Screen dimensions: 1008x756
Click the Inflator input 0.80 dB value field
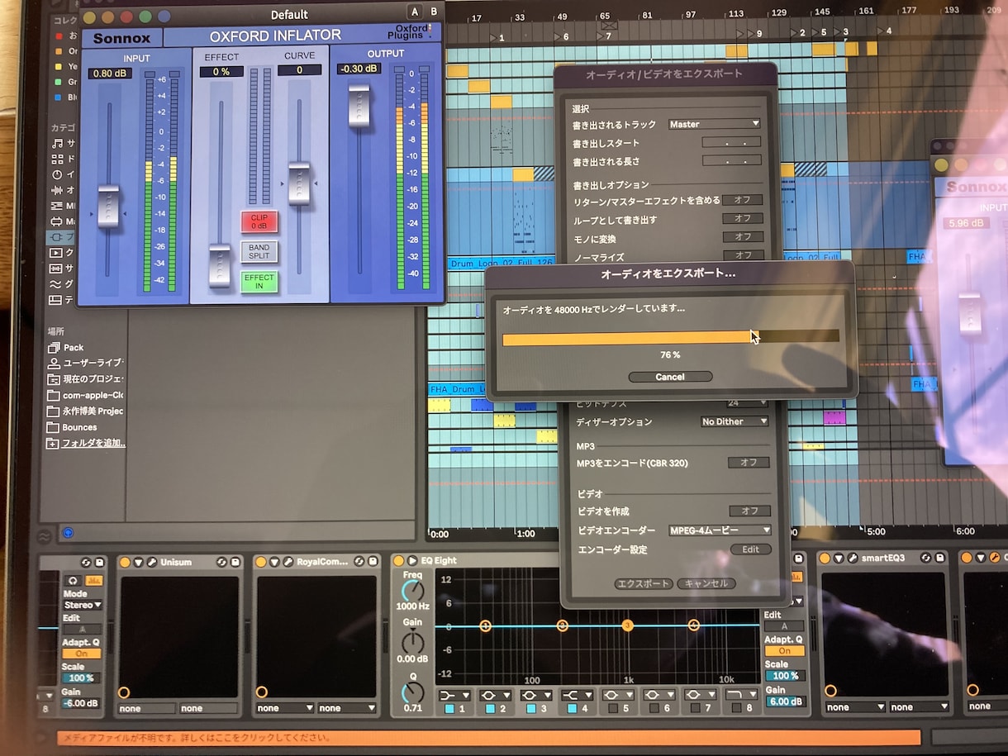110,73
